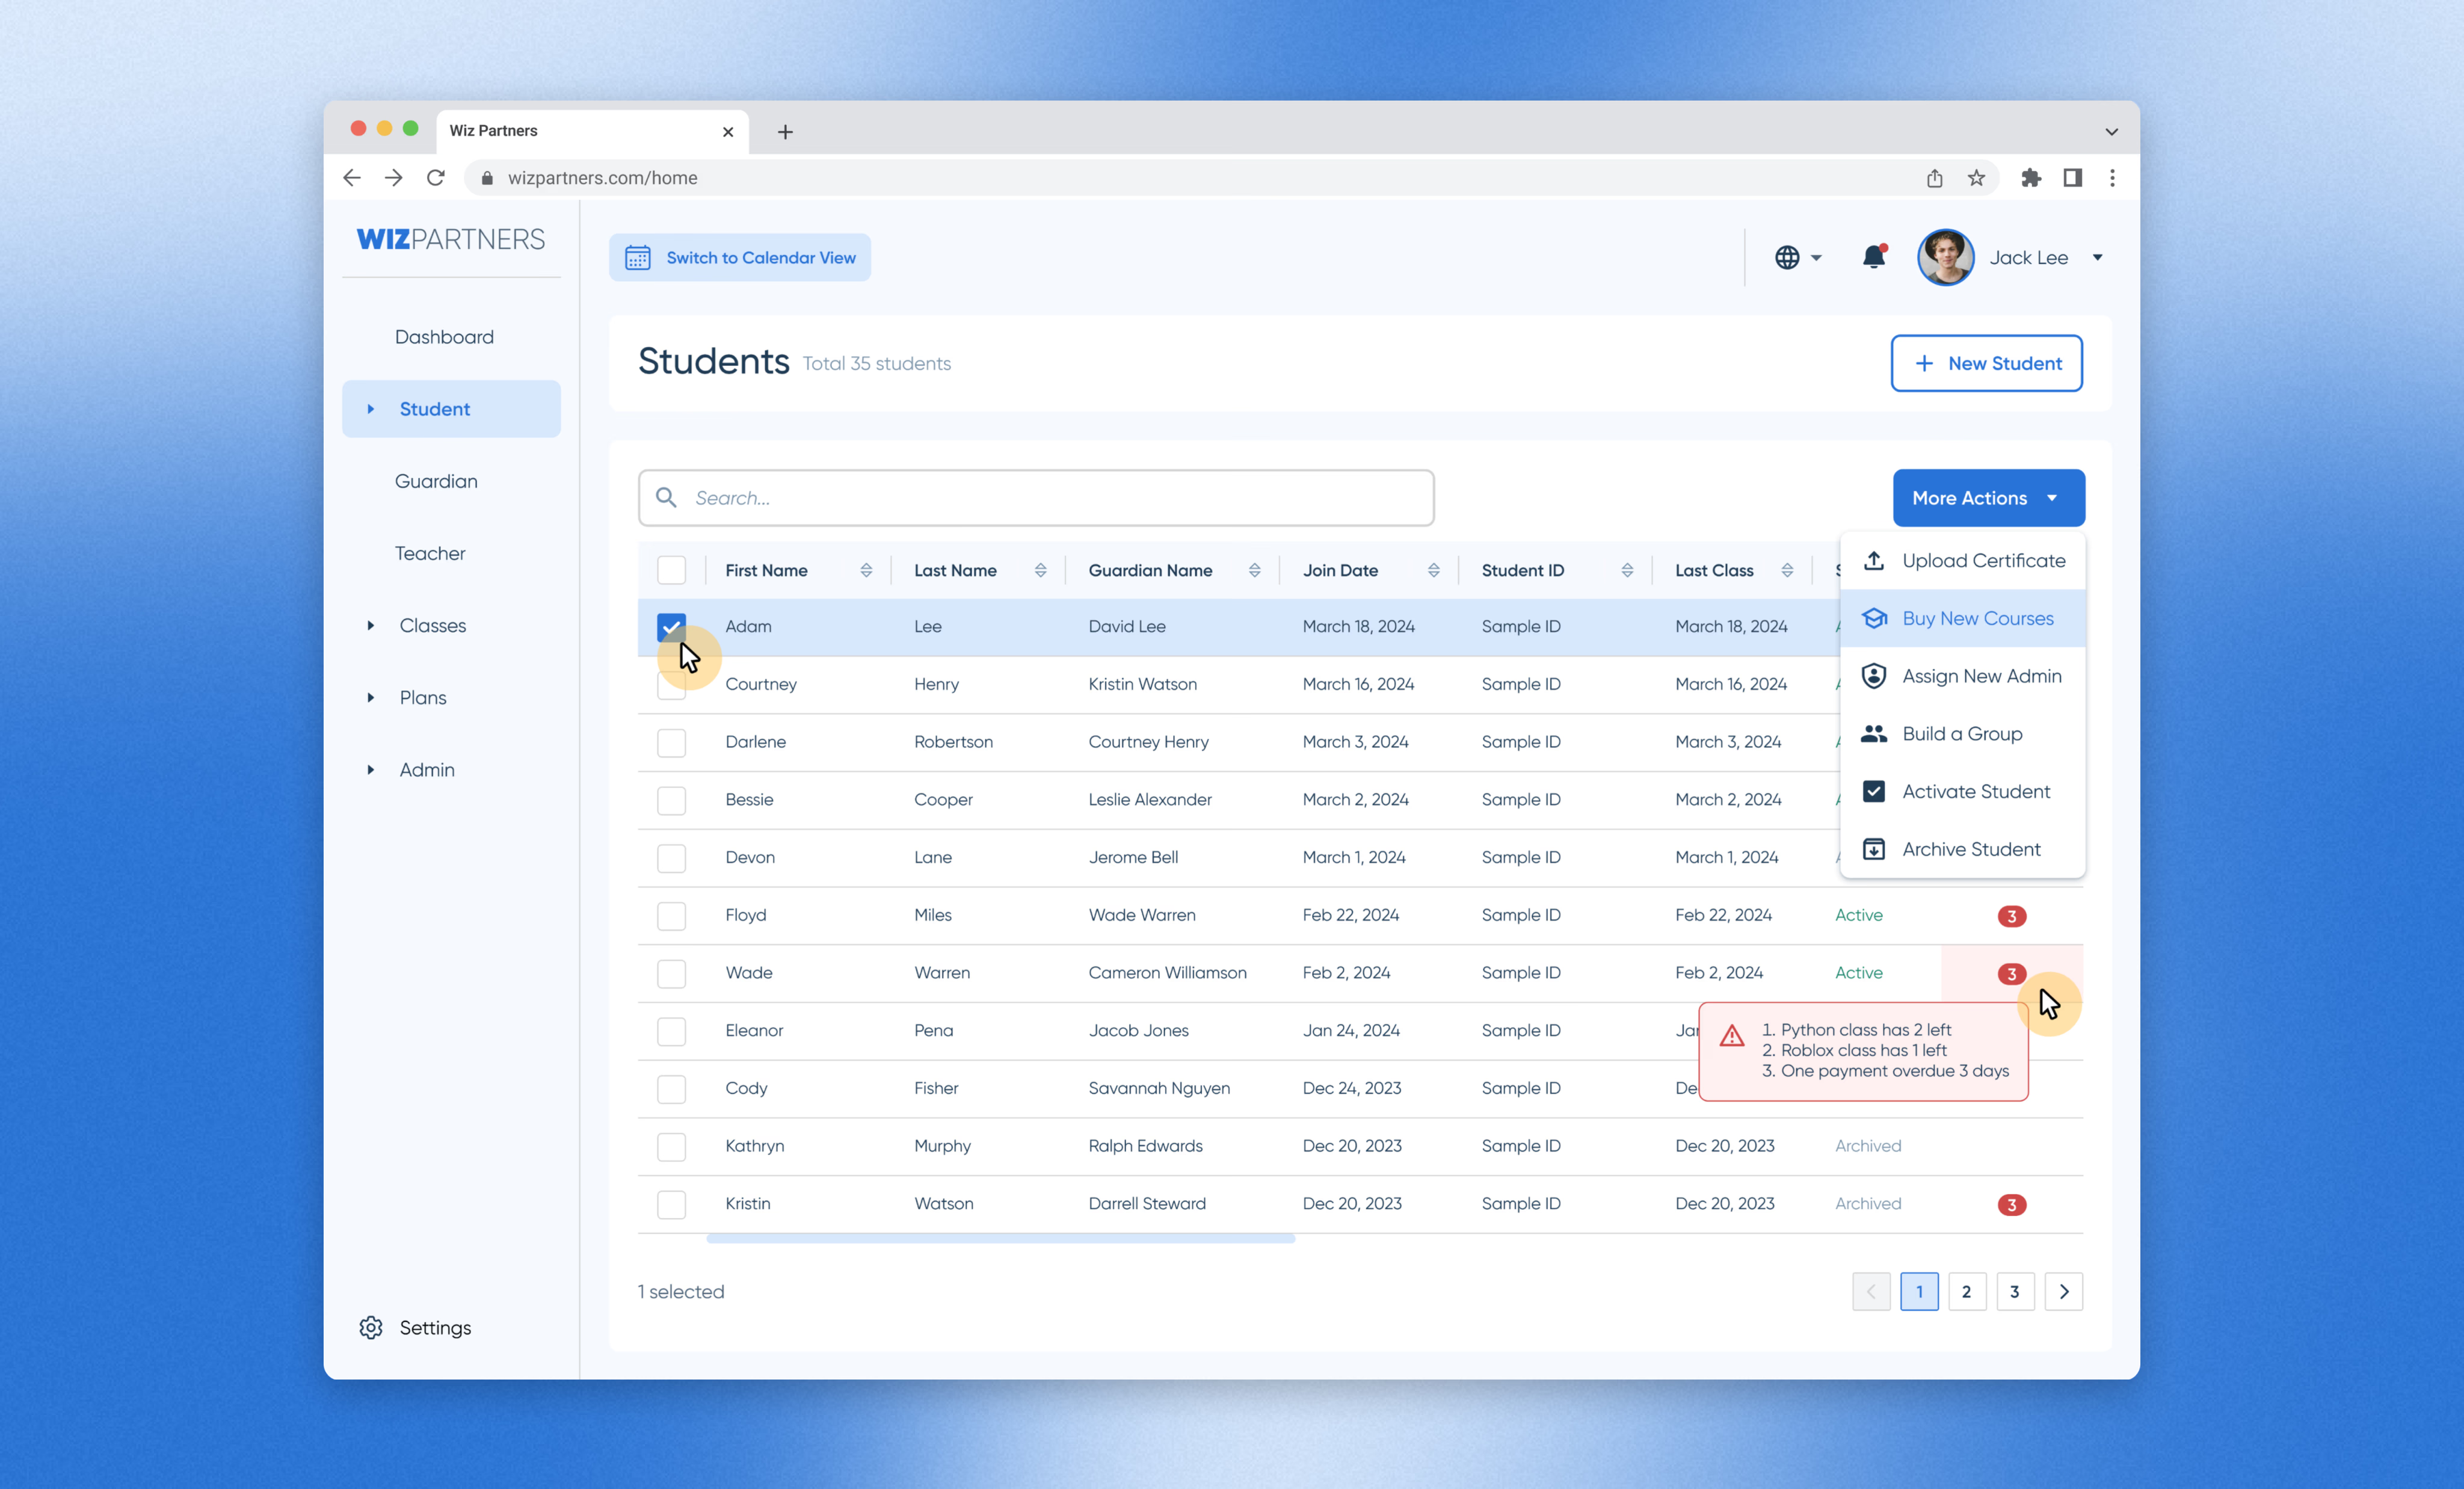
Task: Click the horizontal table scrollbar
Action: (1000, 1238)
